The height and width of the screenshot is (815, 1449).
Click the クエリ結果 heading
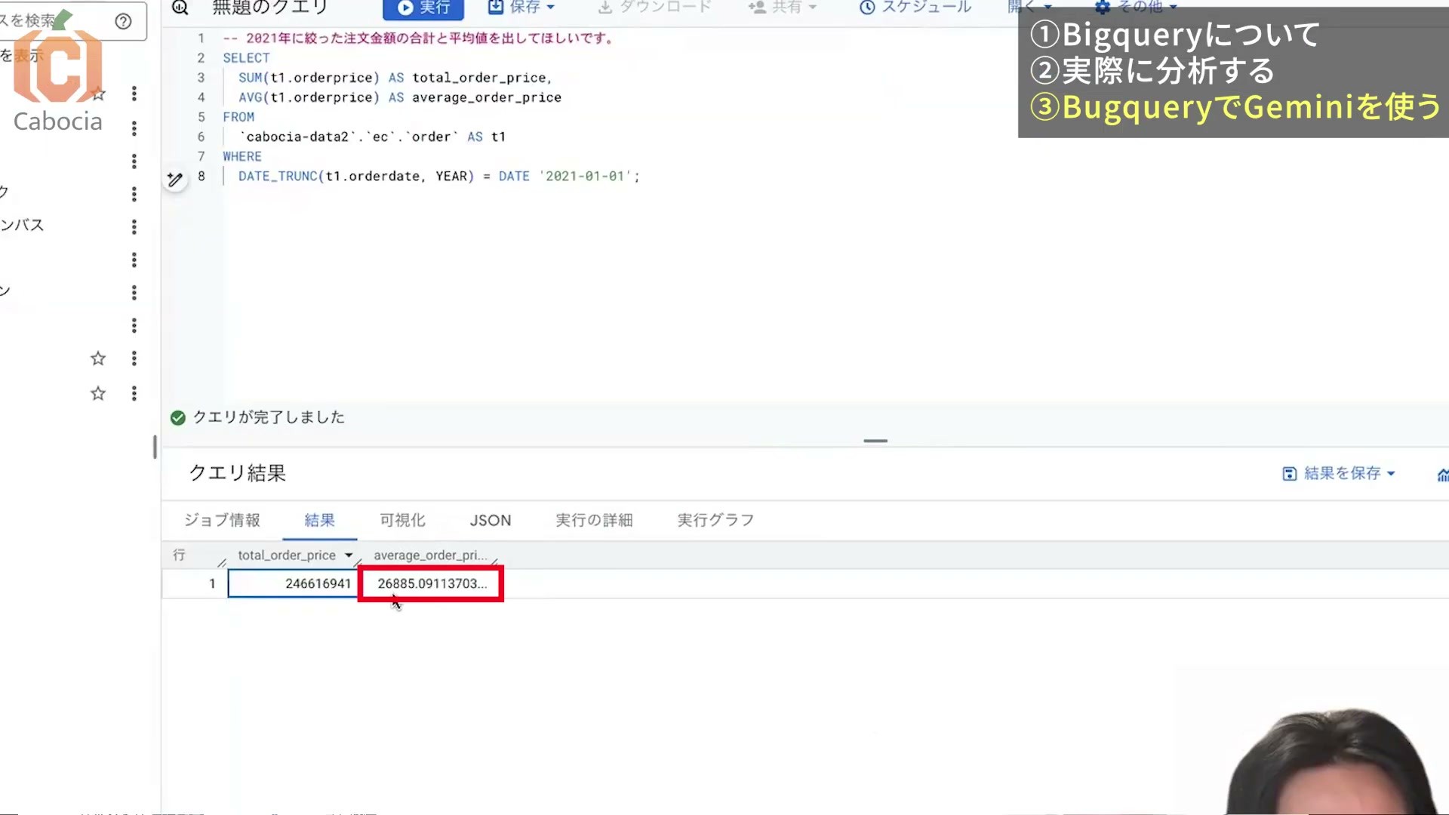tap(237, 473)
